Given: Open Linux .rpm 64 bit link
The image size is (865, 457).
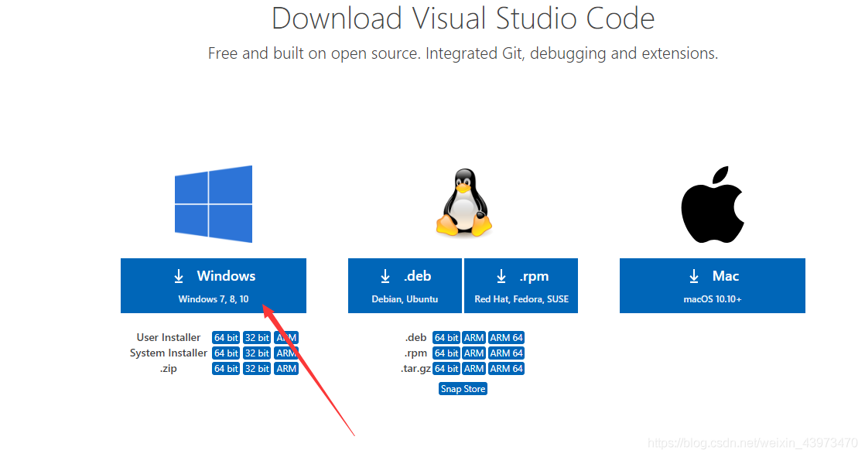Looking at the screenshot, I should [446, 353].
